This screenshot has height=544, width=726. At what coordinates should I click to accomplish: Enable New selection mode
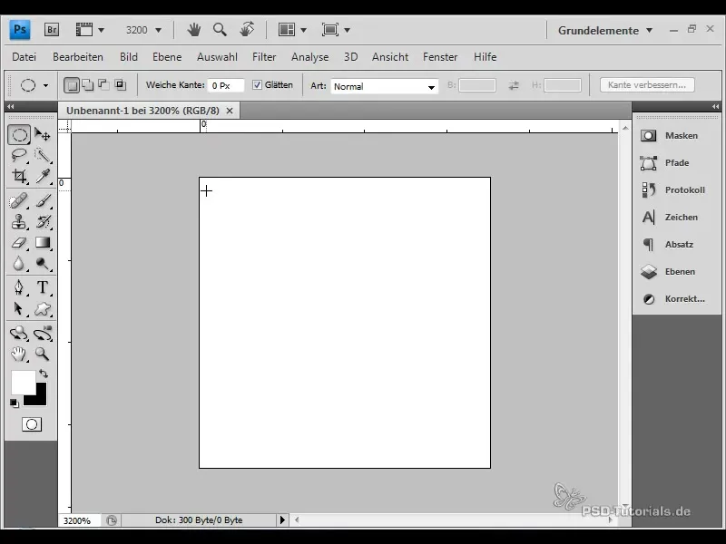(x=72, y=84)
